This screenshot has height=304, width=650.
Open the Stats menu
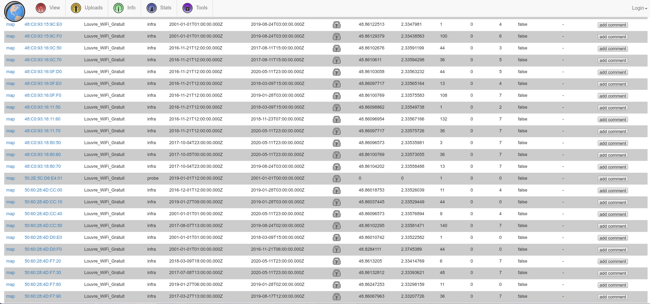point(159,8)
